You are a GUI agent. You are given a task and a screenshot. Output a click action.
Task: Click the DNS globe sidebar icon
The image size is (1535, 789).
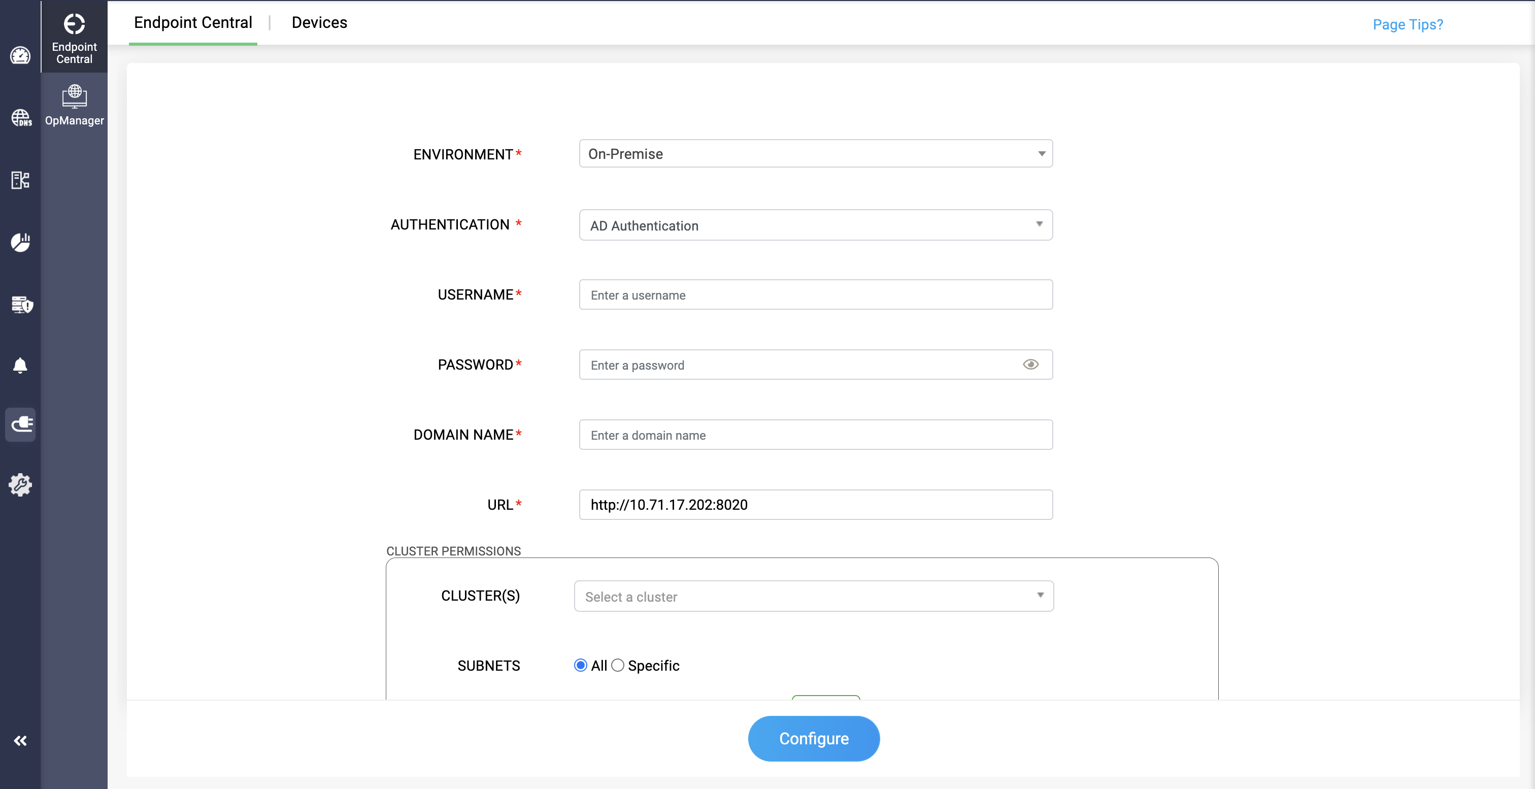click(21, 118)
